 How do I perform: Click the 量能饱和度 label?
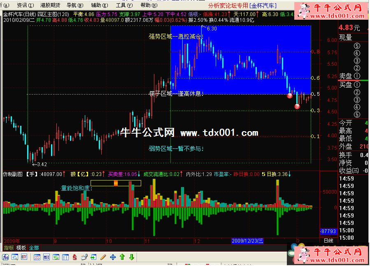(x=77, y=188)
